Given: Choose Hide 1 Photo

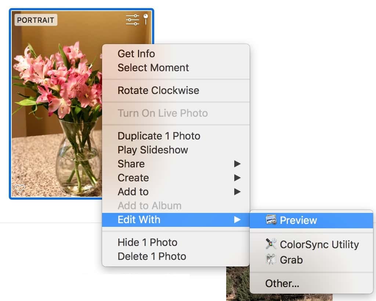Looking at the screenshot, I should (x=147, y=242).
